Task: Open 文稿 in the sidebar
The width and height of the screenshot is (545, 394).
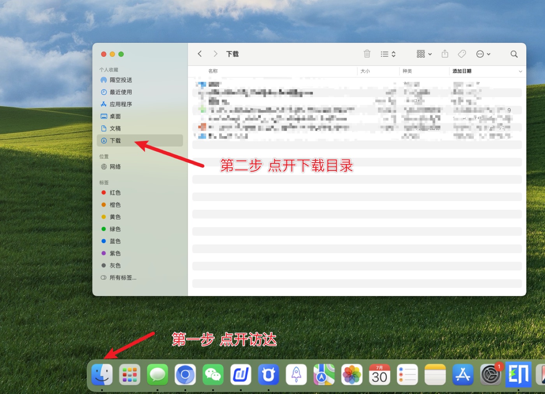Action: click(x=140, y=128)
